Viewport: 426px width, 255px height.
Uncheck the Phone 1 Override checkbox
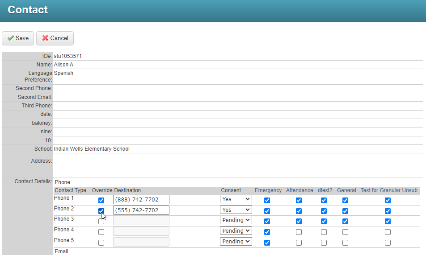pos(101,201)
